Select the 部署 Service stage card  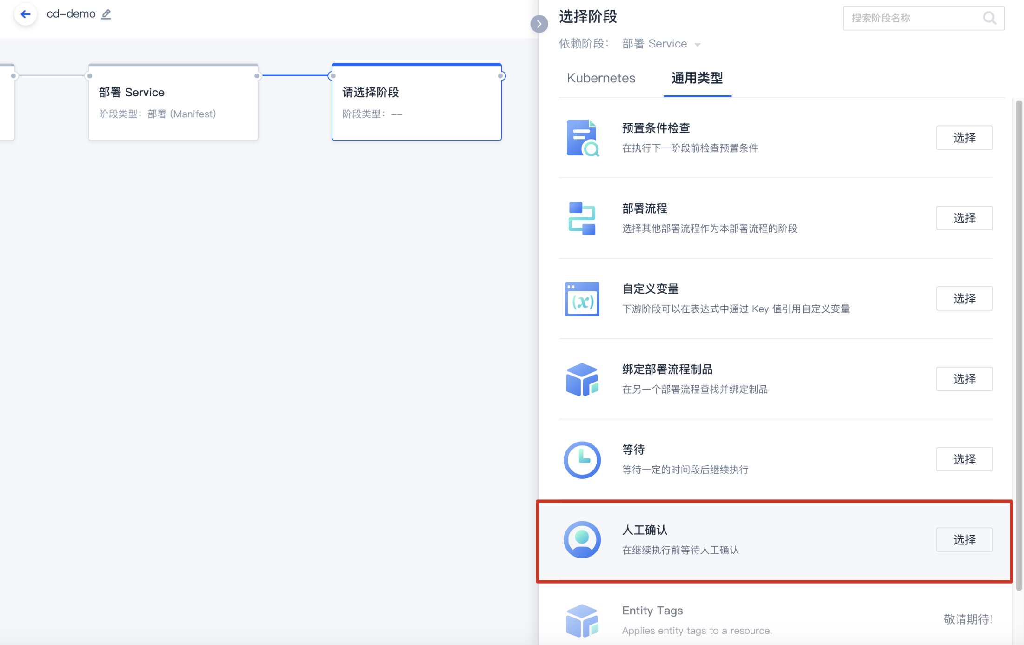coord(173,102)
